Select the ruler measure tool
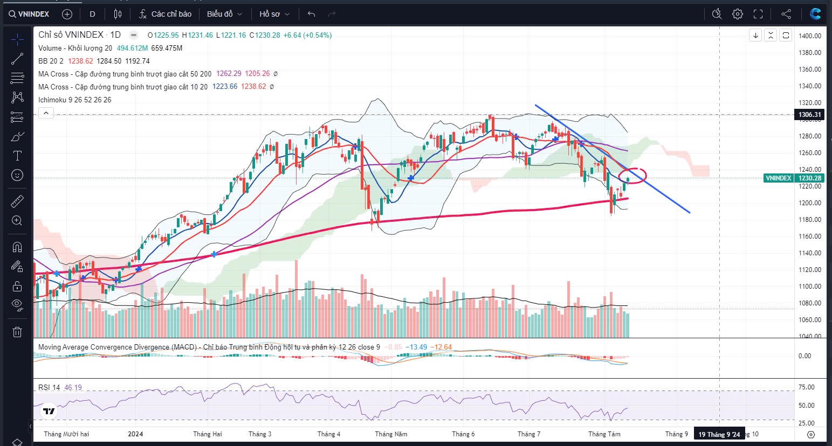 [17, 201]
